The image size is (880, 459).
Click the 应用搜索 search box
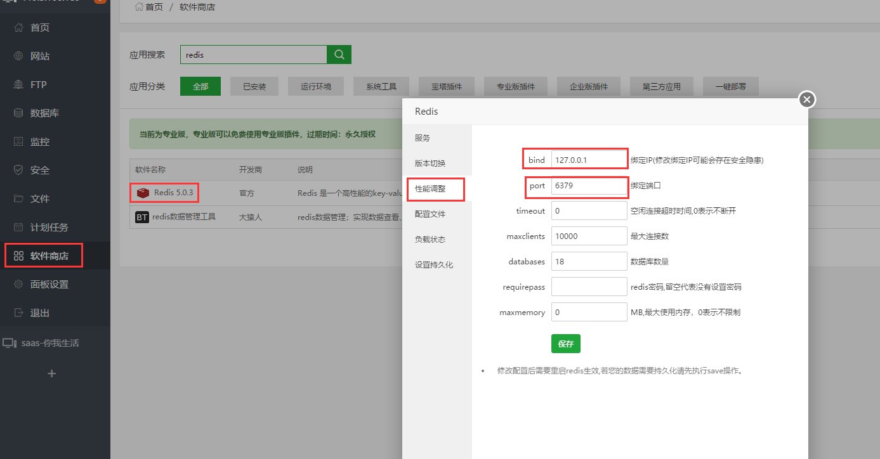point(254,55)
